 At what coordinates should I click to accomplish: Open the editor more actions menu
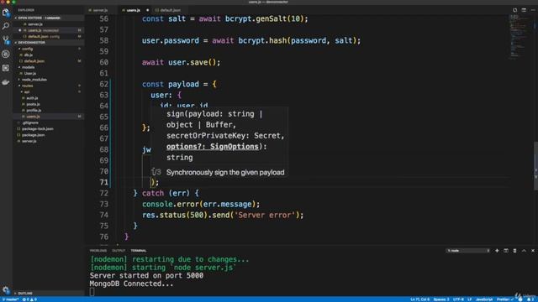click(x=533, y=10)
